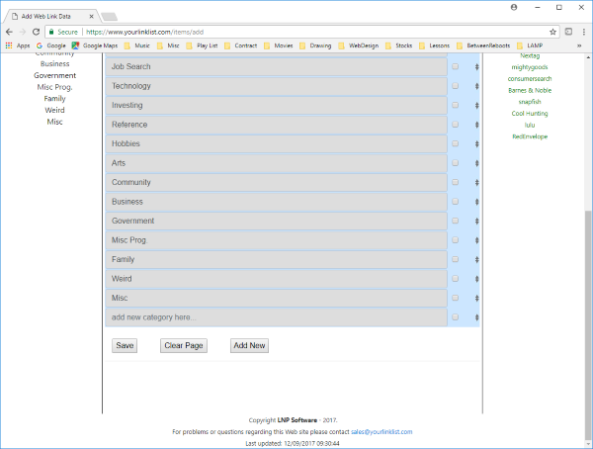Viewport: 593px width, 449px height.
Task: Click the Save button
Action: (125, 345)
